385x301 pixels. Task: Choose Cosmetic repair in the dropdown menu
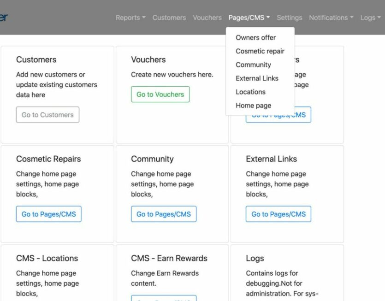tap(260, 51)
